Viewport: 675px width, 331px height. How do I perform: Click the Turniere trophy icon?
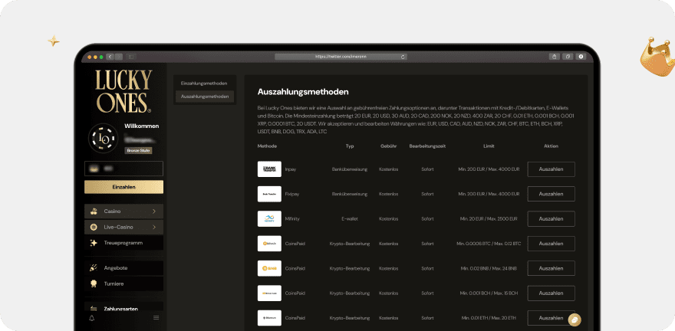[x=94, y=283]
